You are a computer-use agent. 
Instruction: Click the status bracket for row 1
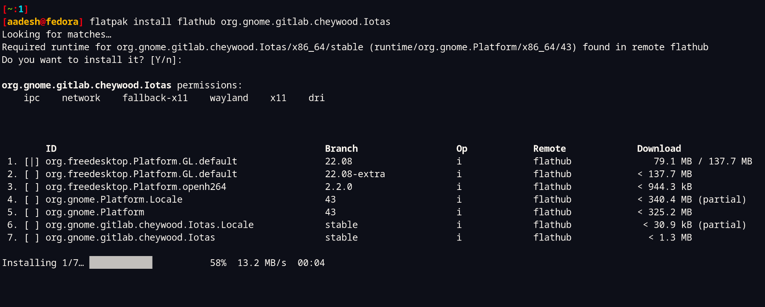click(32, 161)
